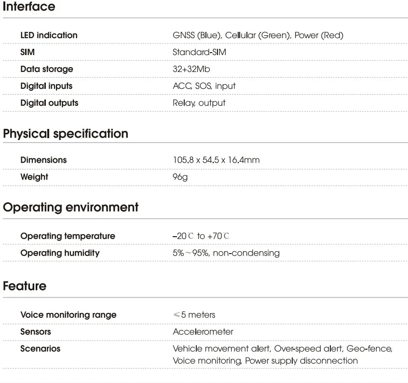Click the Data storage label
This screenshot has height=383, width=408.
click(x=47, y=69)
